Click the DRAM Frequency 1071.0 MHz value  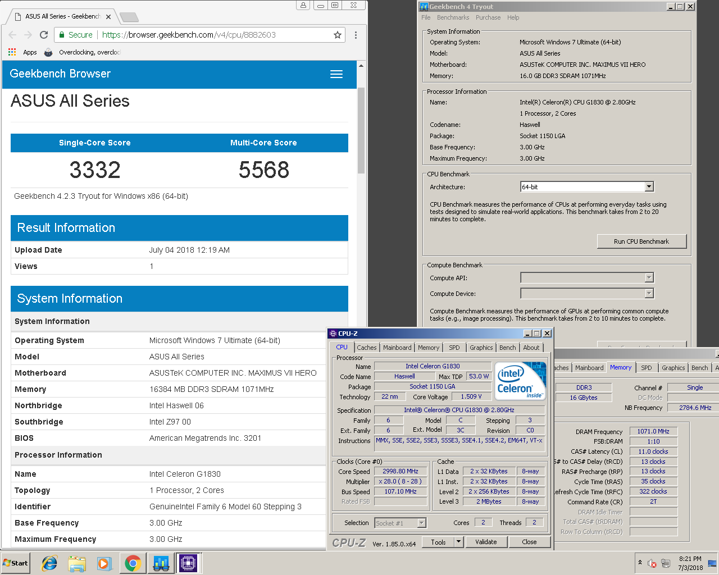pyautogui.click(x=653, y=431)
